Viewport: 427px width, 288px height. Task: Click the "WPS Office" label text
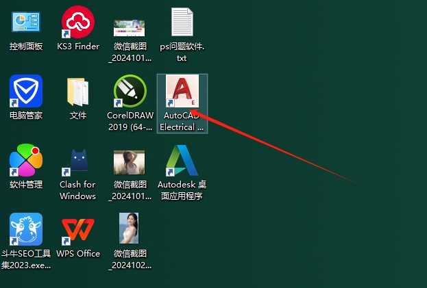tap(78, 254)
